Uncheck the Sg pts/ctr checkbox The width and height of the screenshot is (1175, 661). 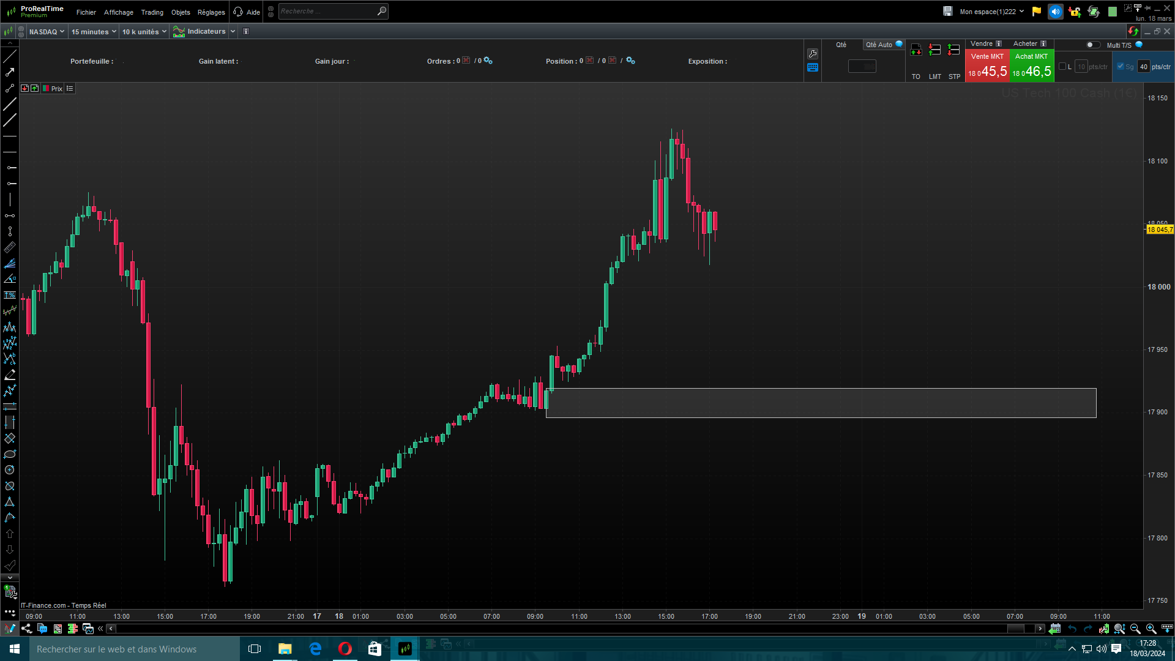point(1121,67)
